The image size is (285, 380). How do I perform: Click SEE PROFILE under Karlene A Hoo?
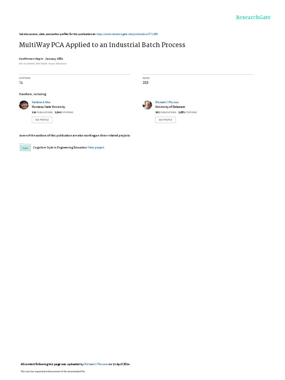point(42,120)
